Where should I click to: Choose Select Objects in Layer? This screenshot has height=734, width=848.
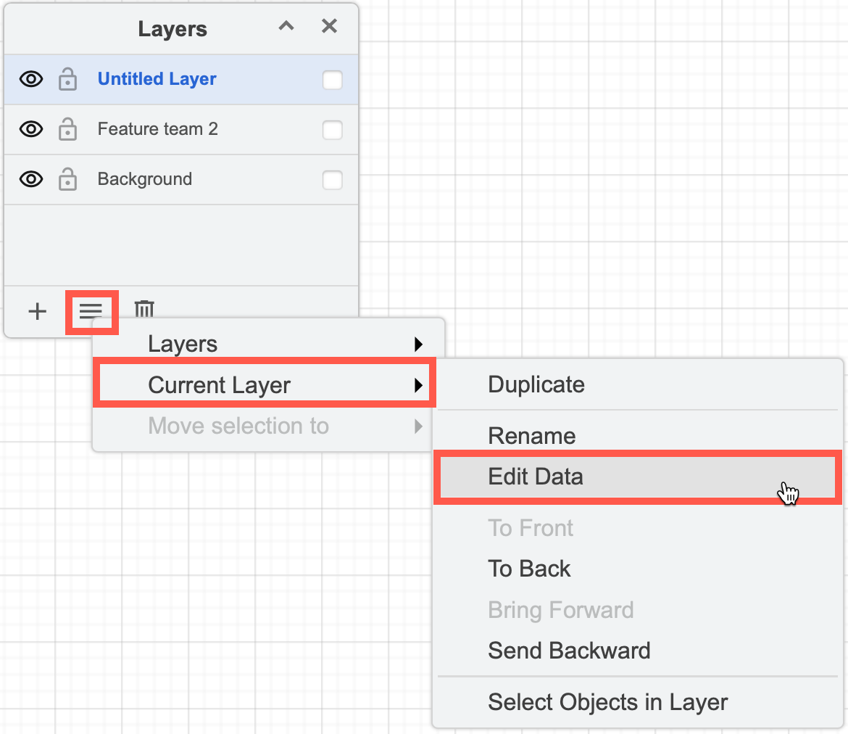(607, 701)
